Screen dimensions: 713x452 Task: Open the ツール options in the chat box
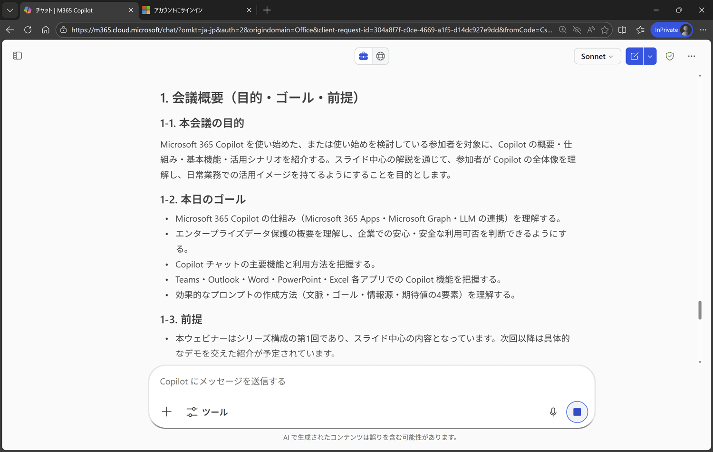[x=207, y=412]
